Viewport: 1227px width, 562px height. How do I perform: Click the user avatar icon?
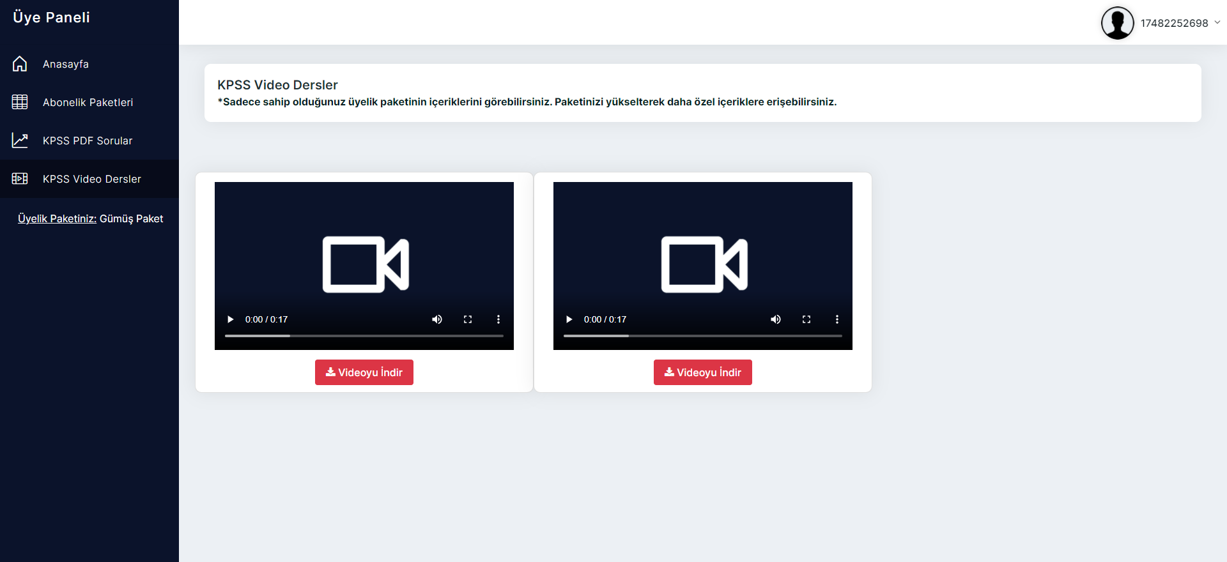pos(1117,23)
